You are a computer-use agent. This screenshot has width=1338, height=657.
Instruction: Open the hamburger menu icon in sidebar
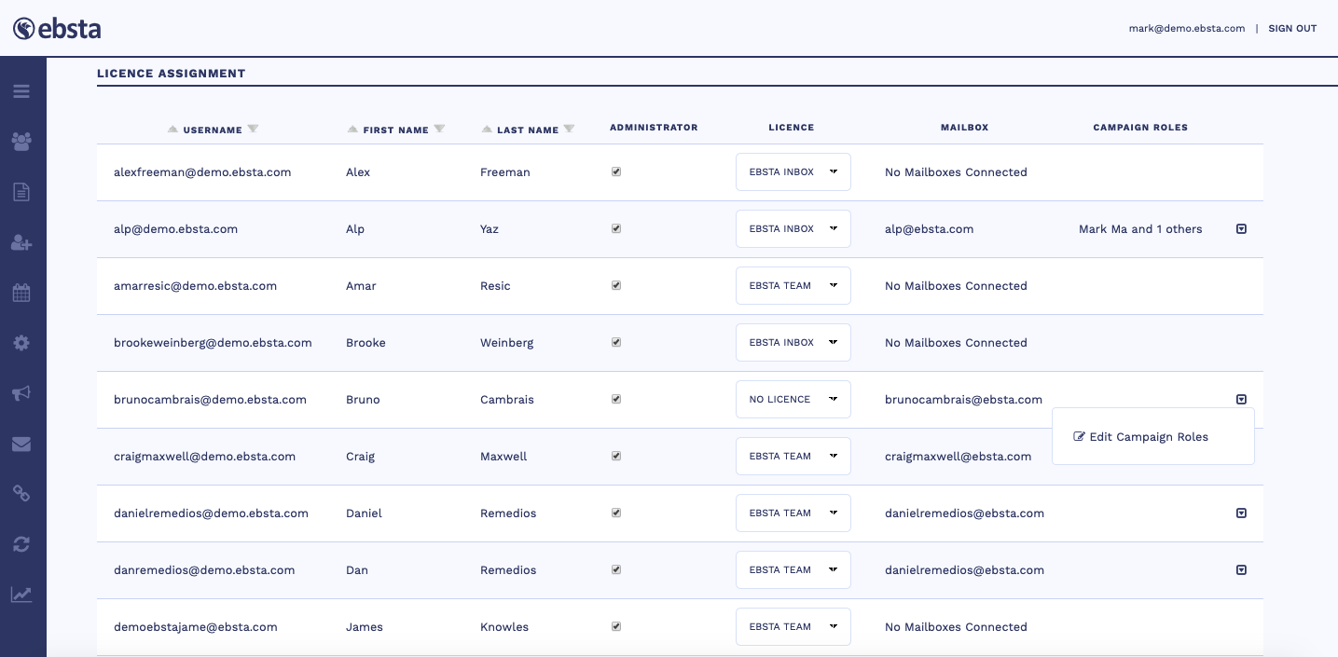(21, 91)
